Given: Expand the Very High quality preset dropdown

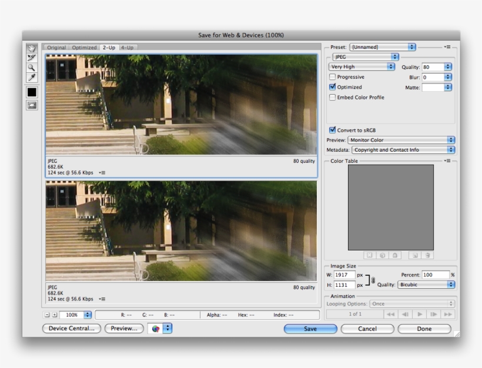Looking at the screenshot, I should click(361, 67).
